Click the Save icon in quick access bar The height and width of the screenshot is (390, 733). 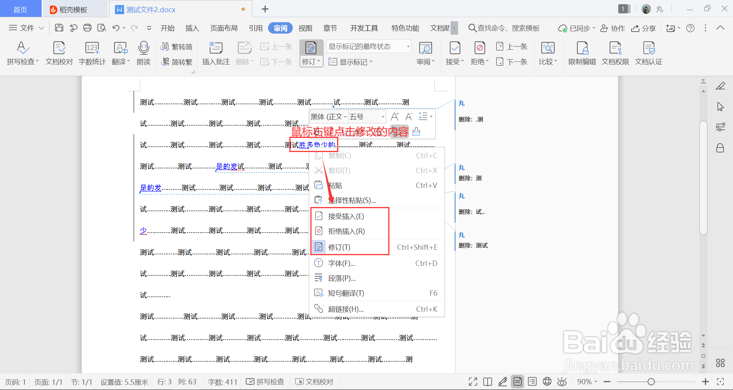(x=59, y=28)
